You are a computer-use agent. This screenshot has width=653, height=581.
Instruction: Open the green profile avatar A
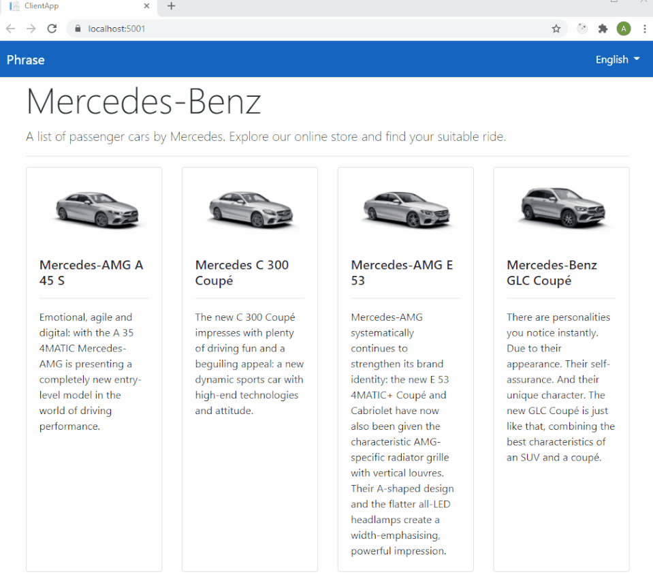(624, 29)
